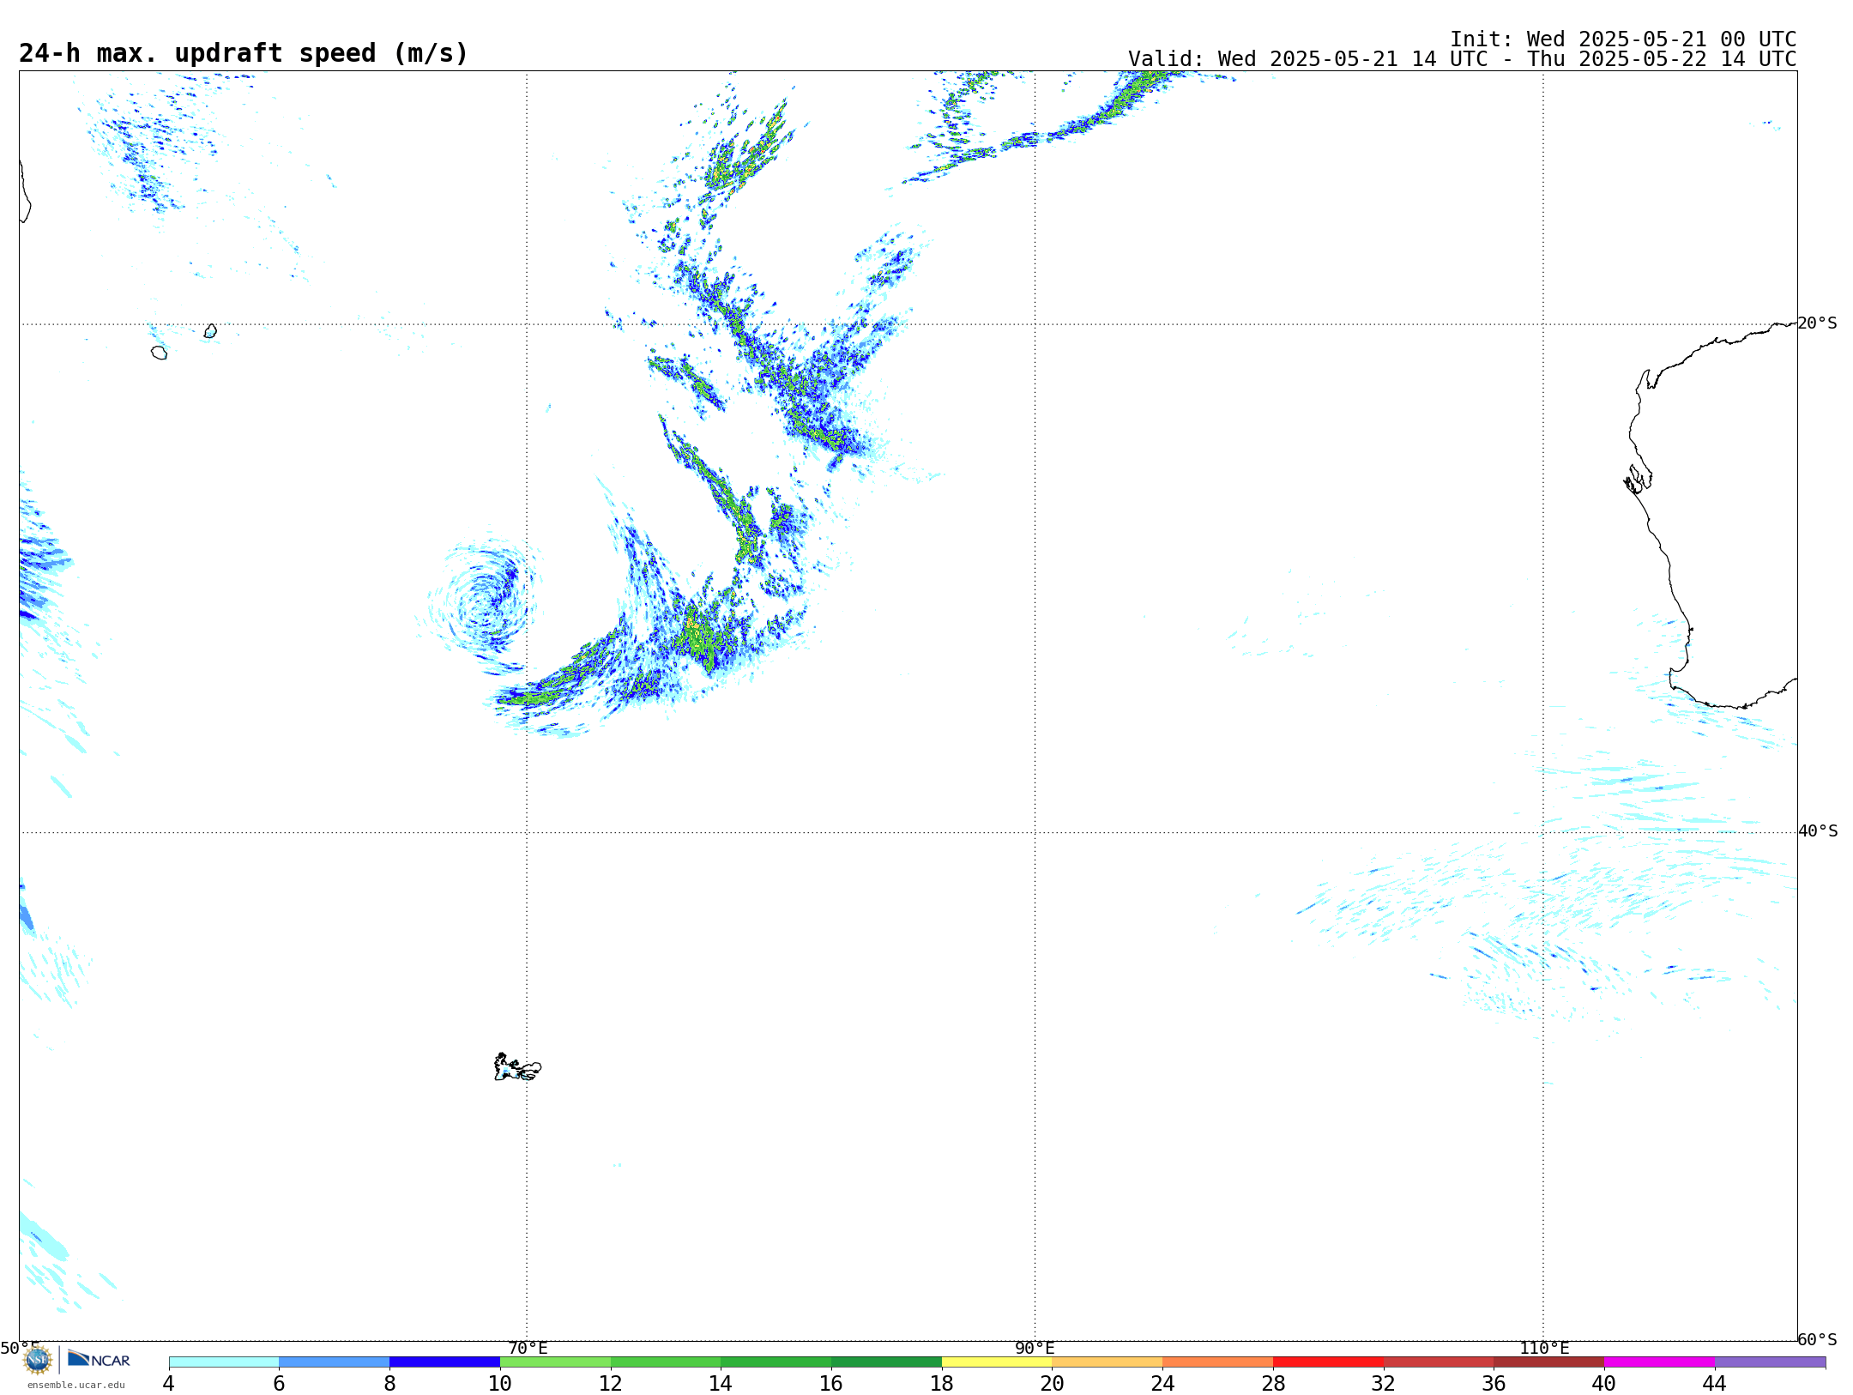The height and width of the screenshot is (1395, 1853).
Task: Click the colorbar tick label 6
Action: point(279,1384)
